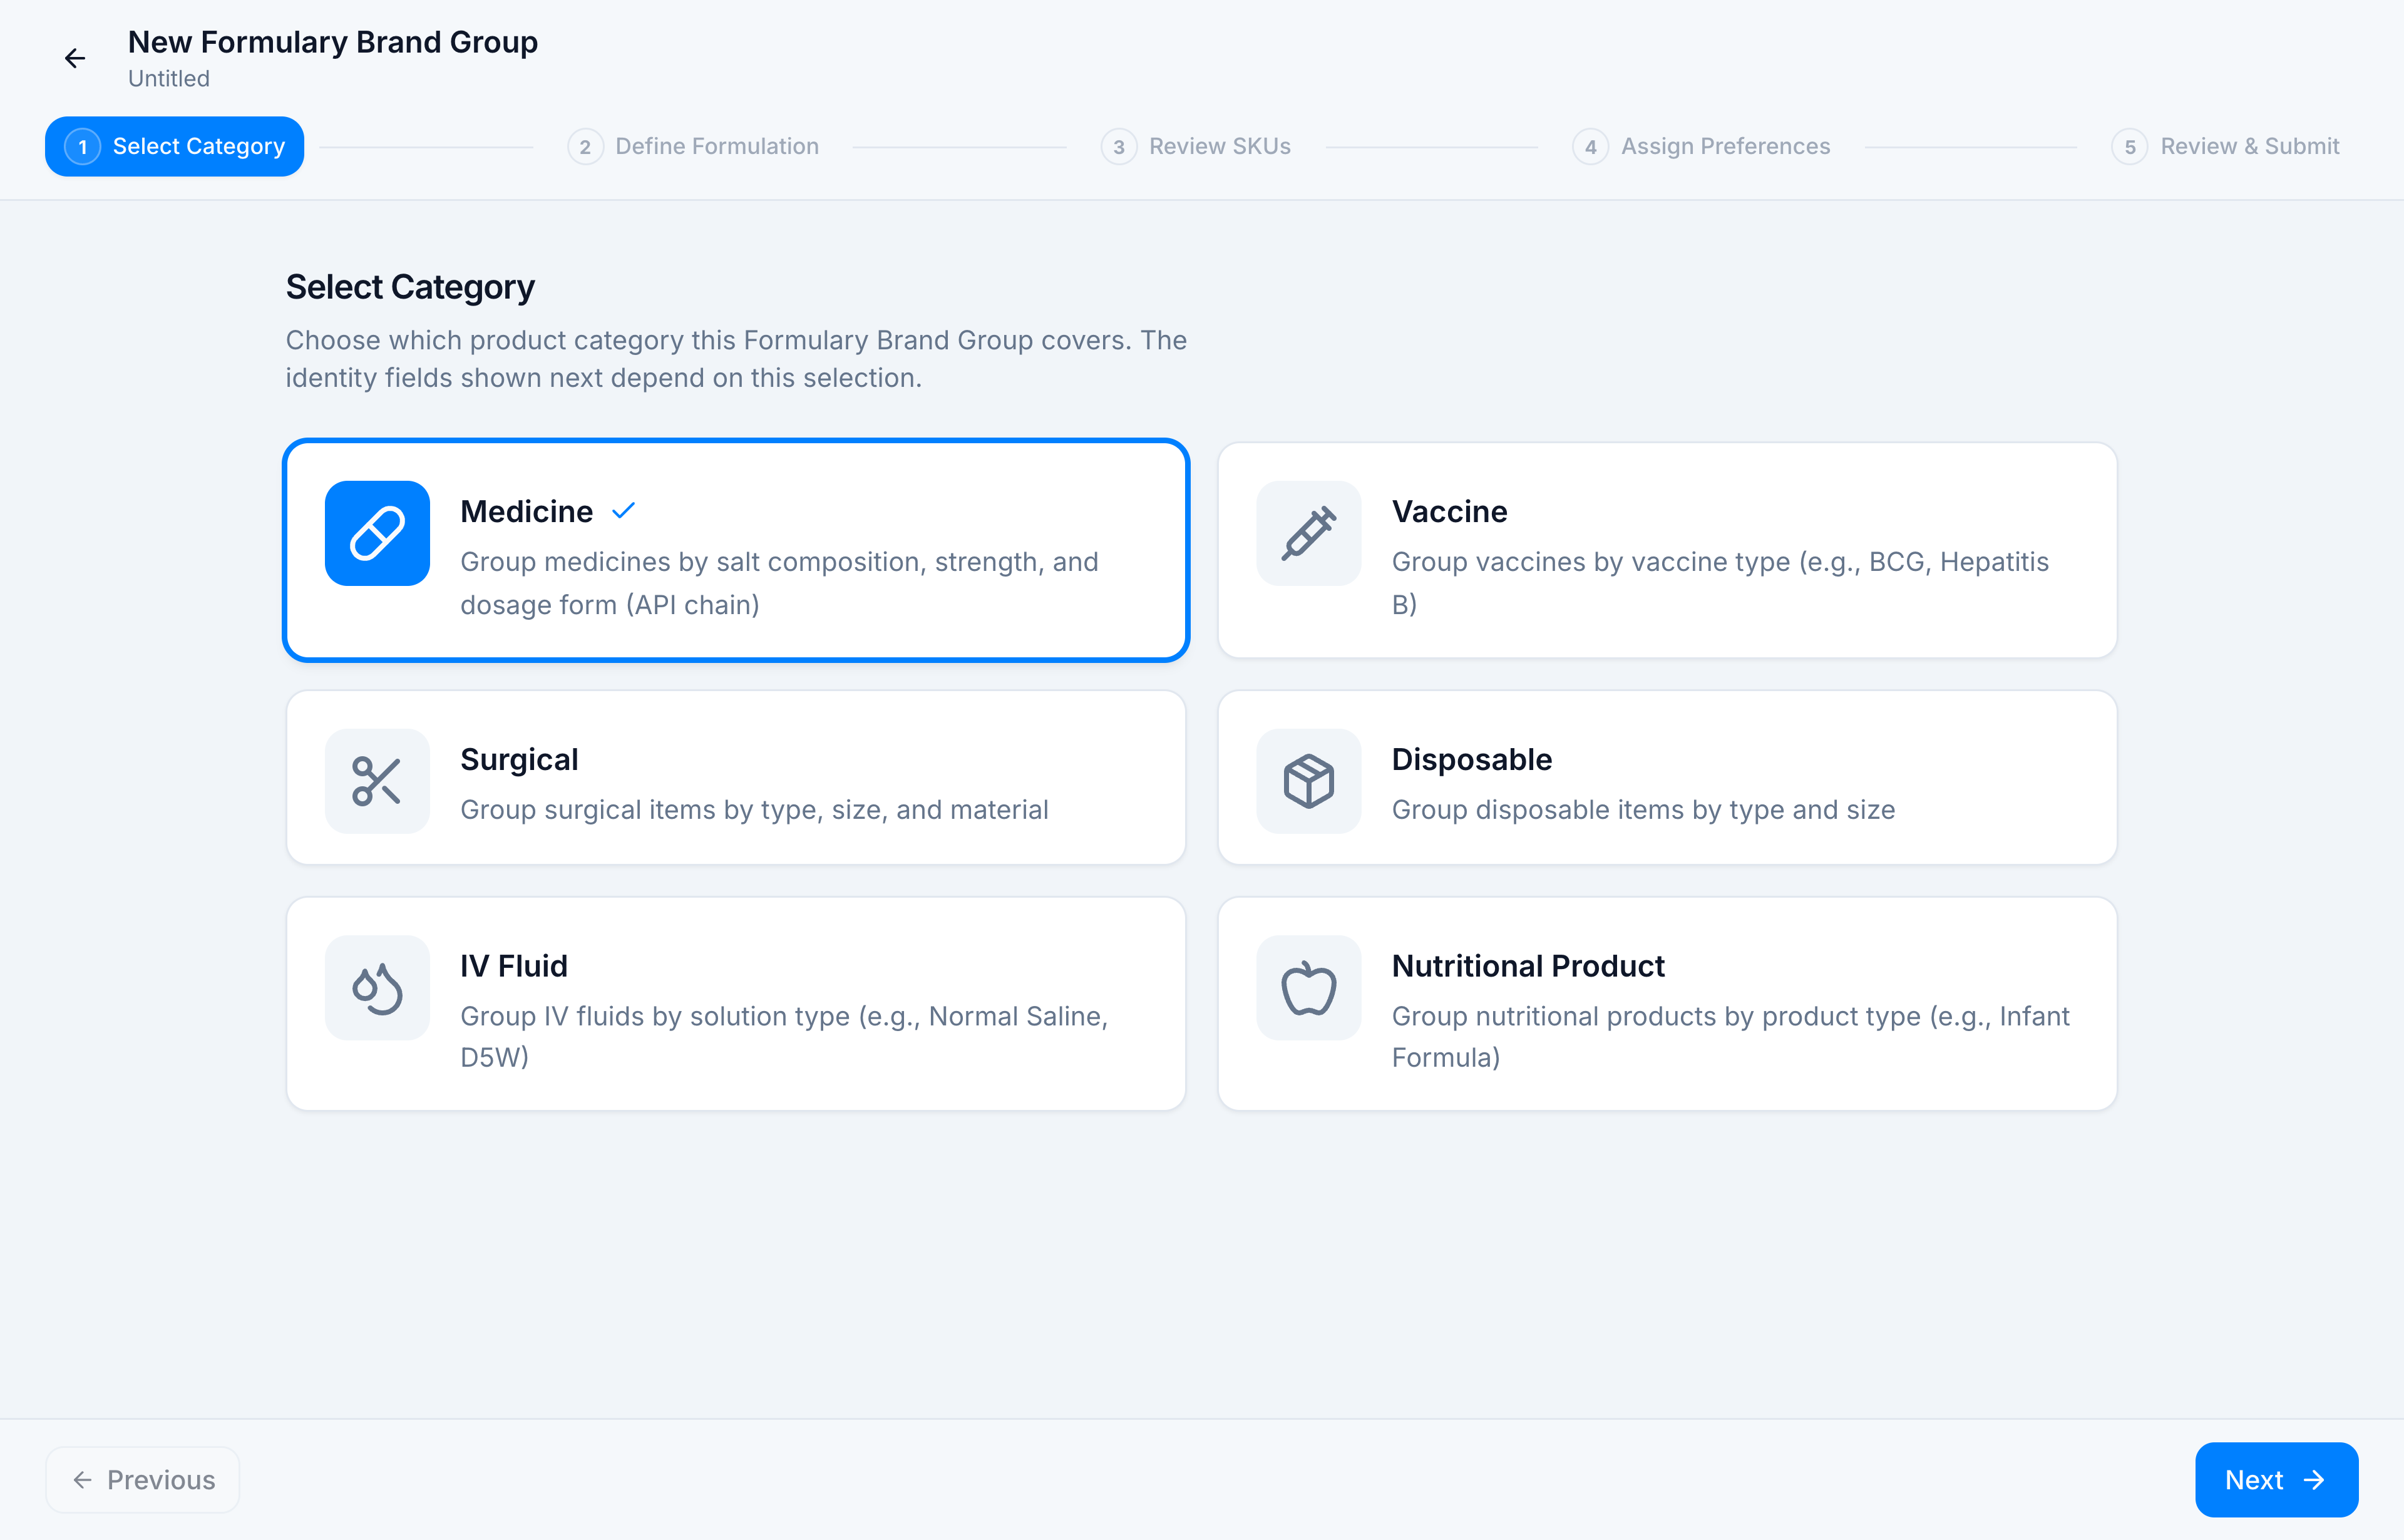The image size is (2404, 1540).
Task: Select the Disposable category title
Action: coord(1471,759)
